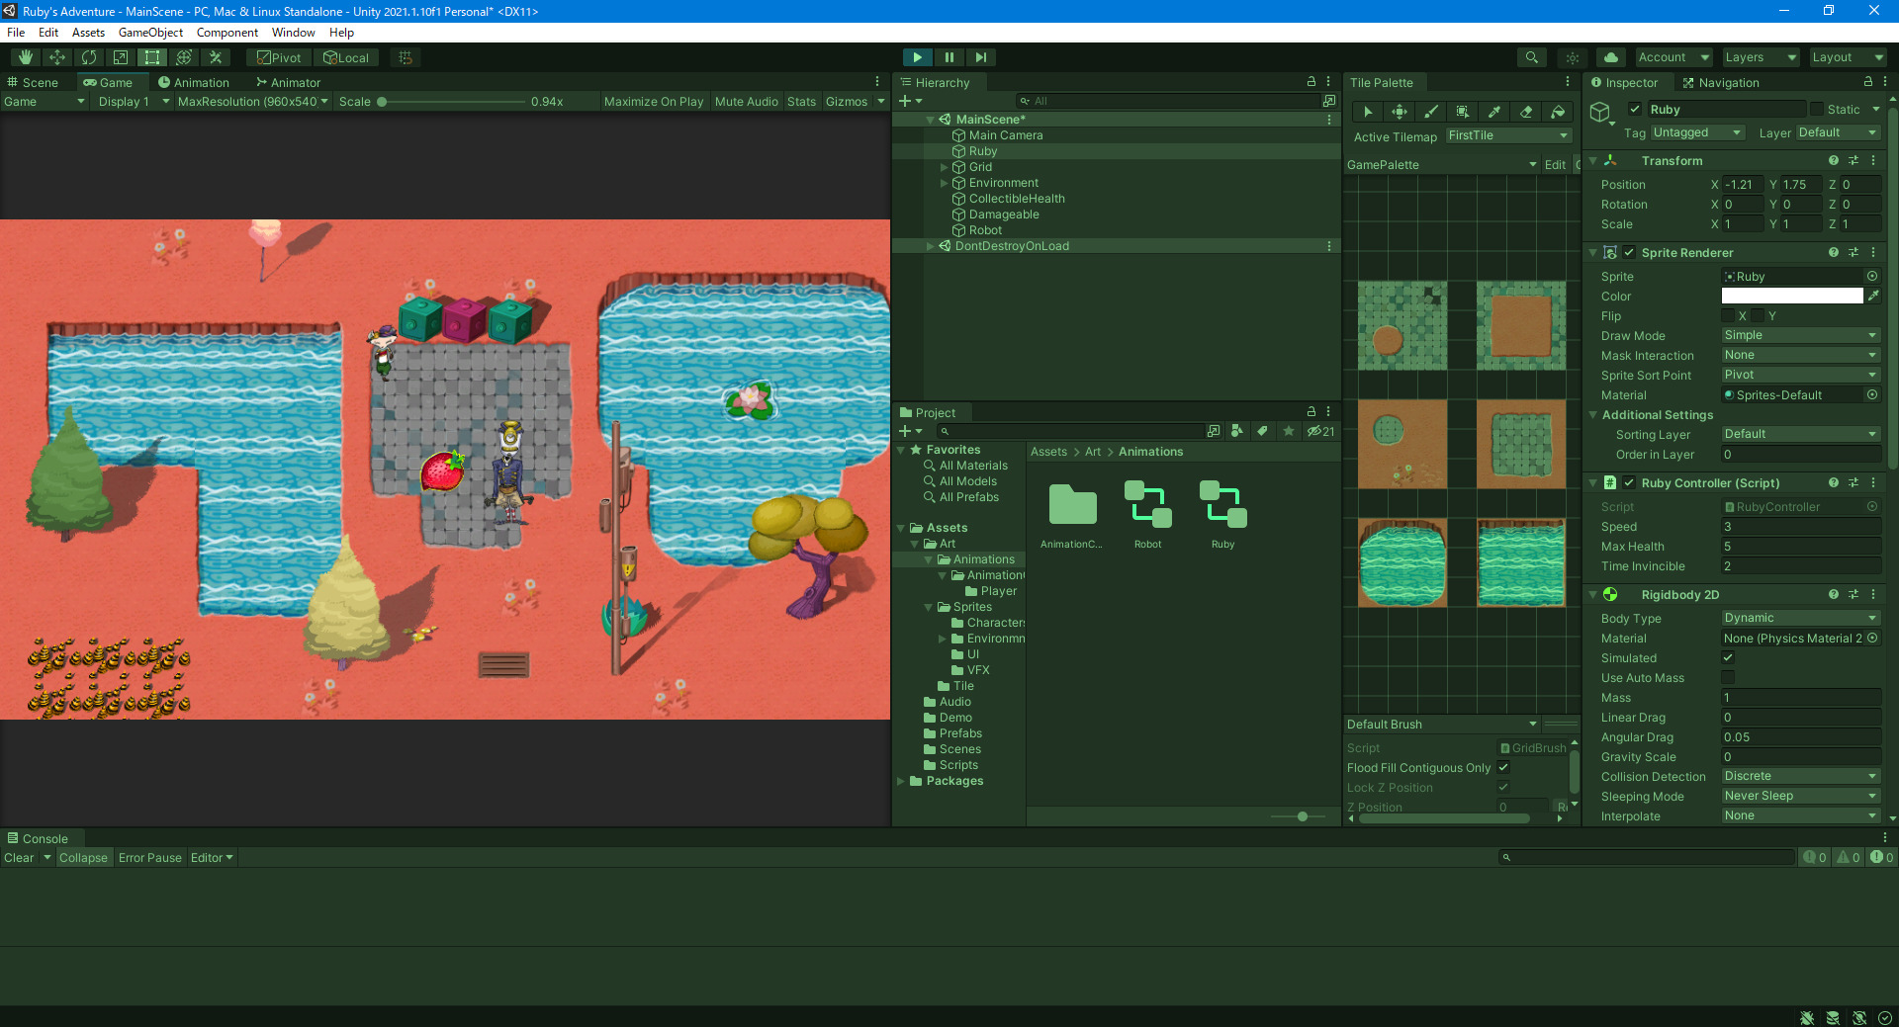This screenshot has height=1027, width=1899.
Task: Activate the flood fill bucket tool
Action: [x=1558, y=112]
